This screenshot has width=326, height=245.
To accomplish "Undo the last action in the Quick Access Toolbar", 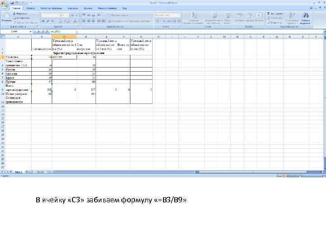I will (18, 3).
